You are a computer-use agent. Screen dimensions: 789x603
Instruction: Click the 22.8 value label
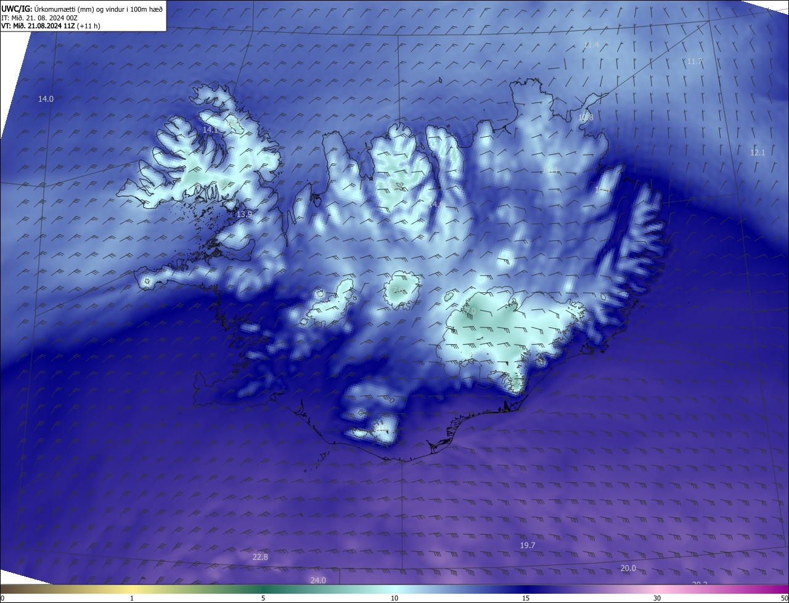coord(260,557)
